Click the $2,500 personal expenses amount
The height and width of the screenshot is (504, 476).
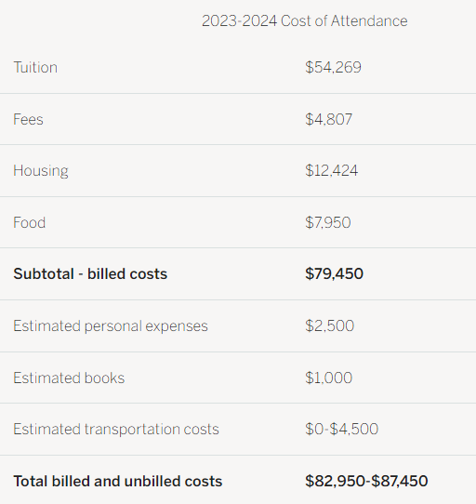(329, 325)
